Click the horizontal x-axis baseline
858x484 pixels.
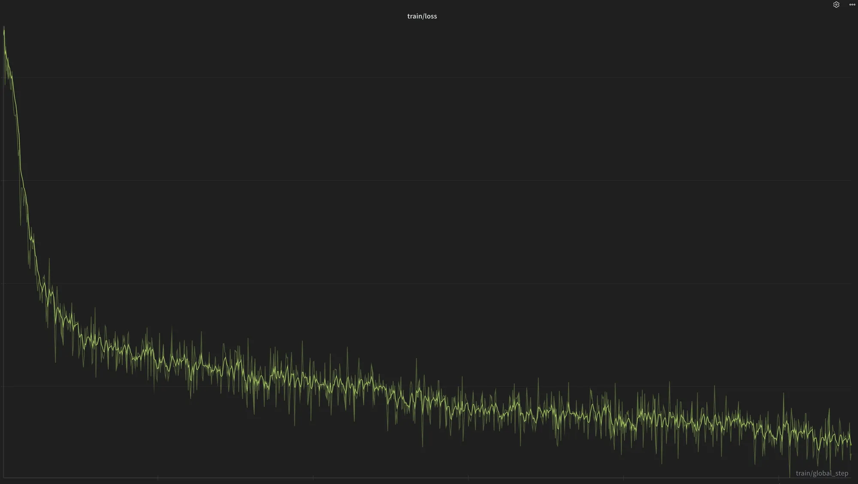point(386,478)
